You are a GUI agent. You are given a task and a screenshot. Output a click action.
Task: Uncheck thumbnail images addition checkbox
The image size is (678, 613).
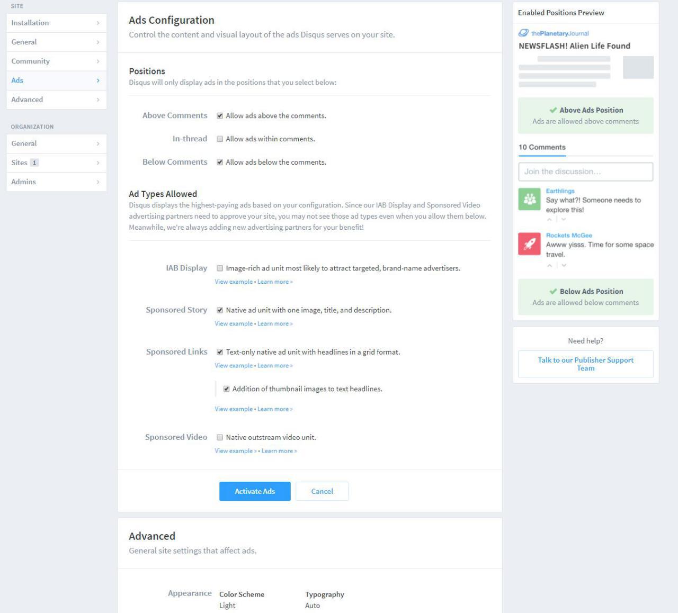[226, 389]
